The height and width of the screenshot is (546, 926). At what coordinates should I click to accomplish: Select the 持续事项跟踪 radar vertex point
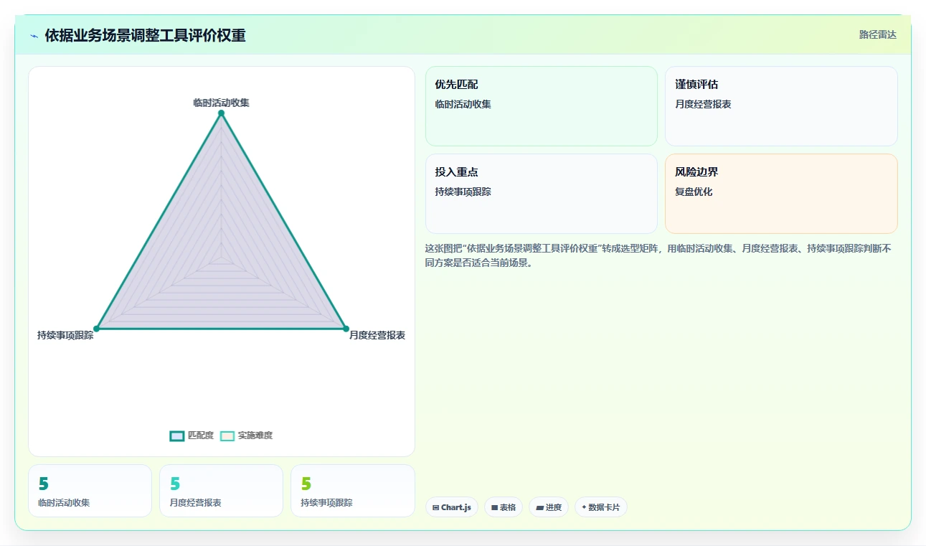(96, 329)
